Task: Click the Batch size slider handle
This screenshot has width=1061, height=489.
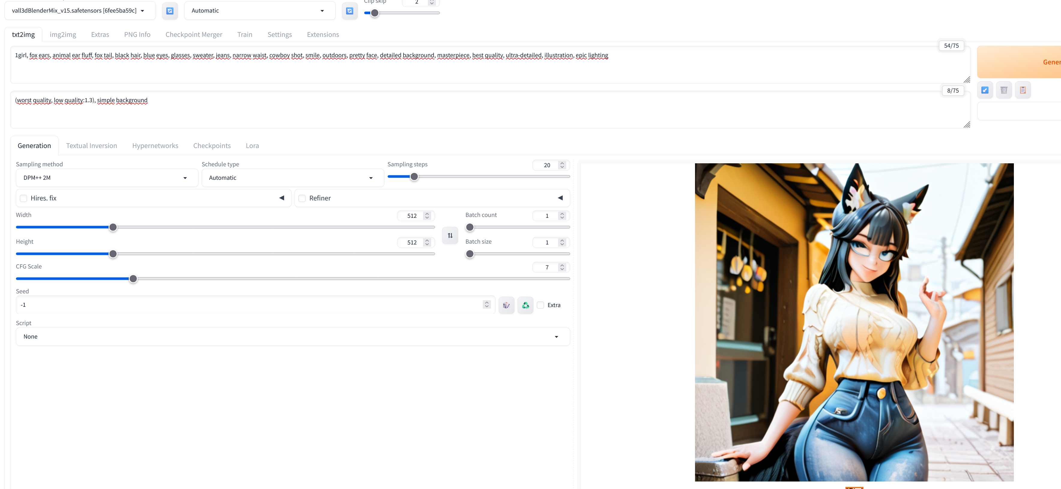Action: point(470,254)
